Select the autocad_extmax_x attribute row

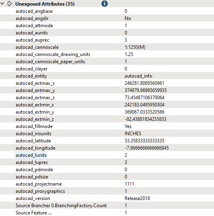[107, 83]
